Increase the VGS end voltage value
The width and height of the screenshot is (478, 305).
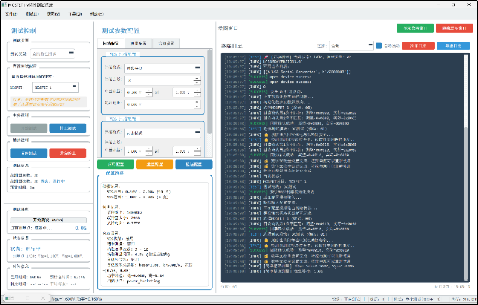point(197,149)
